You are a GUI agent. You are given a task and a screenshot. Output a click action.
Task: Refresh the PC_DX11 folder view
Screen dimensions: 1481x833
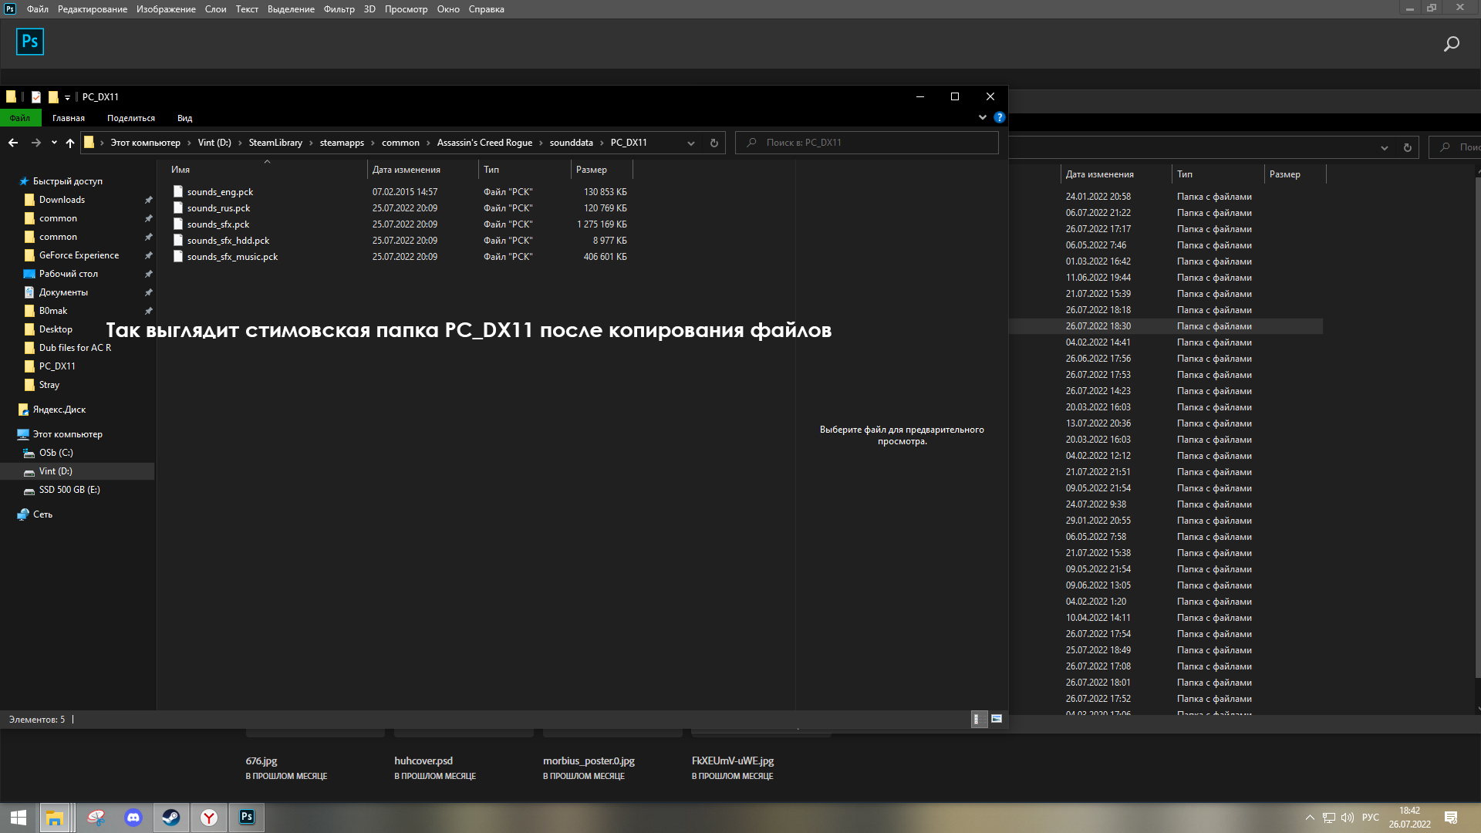coord(714,143)
